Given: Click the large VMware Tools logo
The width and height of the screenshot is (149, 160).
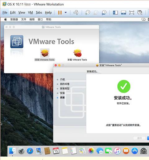Looking at the screenshot, I should coord(17,42).
